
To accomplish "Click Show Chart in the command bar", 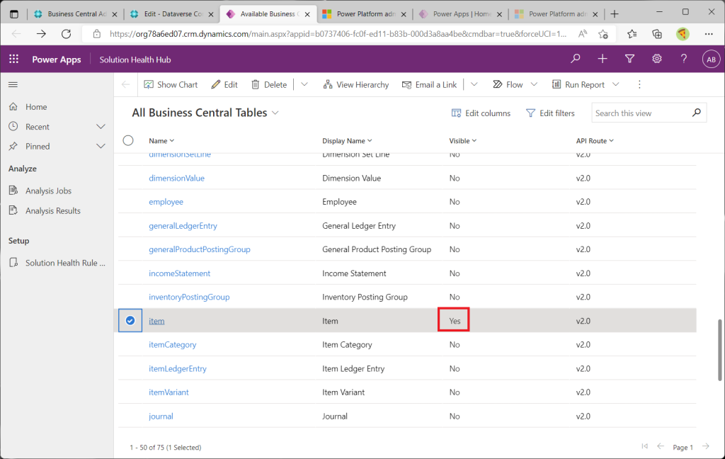I will (x=171, y=85).
